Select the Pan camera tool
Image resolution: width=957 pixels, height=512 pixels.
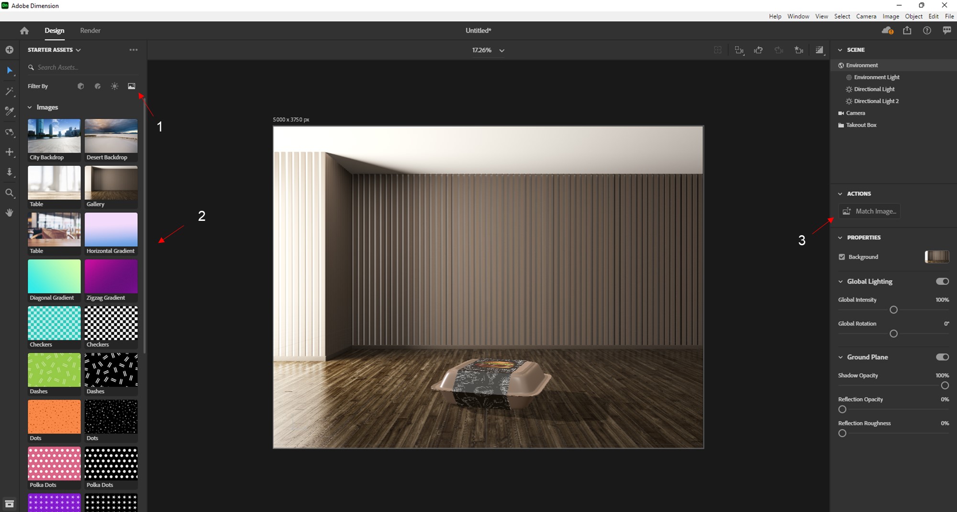(x=10, y=152)
